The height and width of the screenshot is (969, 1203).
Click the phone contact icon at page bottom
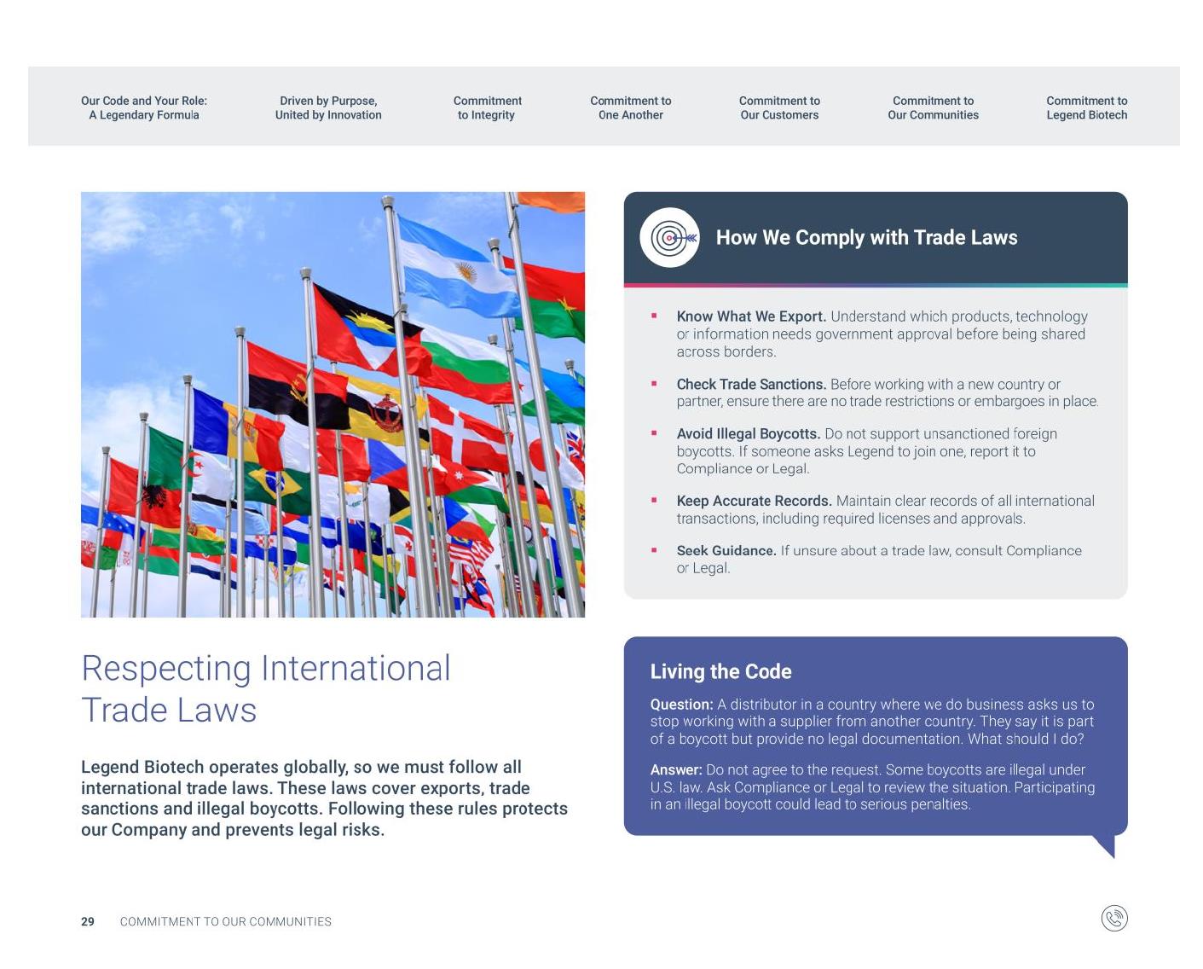click(1113, 918)
